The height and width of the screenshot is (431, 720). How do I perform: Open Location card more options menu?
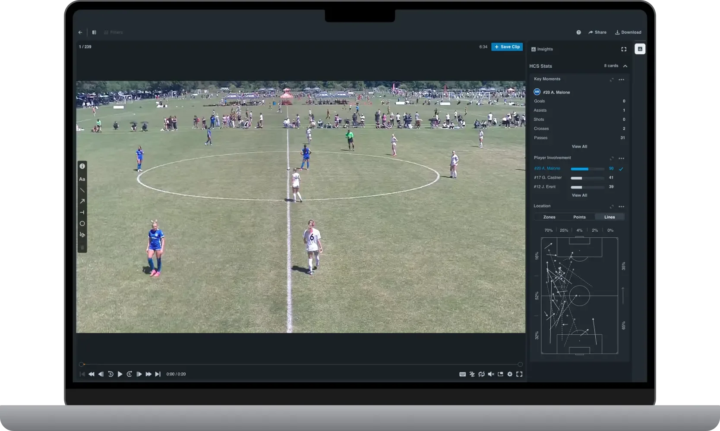click(x=622, y=207)
